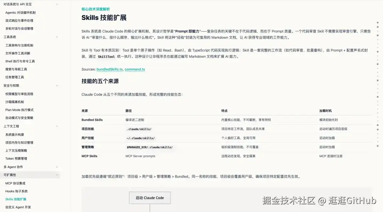Screen dimensions: 383x212
Task: Click the ~/.claude/skills/ path cell
Action: tap(141, 138)
